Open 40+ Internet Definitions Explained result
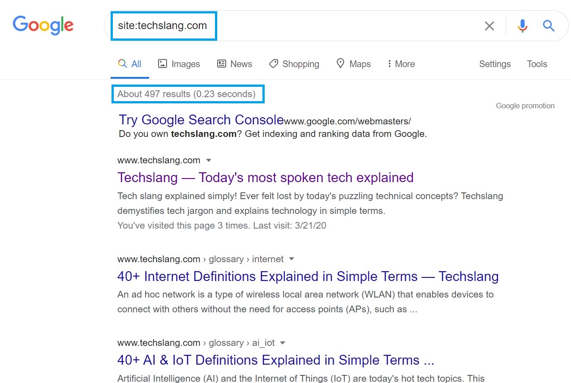The height and width of the screenshot is (383, 571). click(308, 277)
